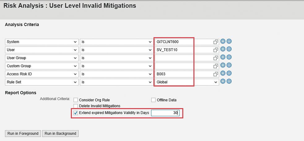Click Run in Foreground button

coord(23,134)
